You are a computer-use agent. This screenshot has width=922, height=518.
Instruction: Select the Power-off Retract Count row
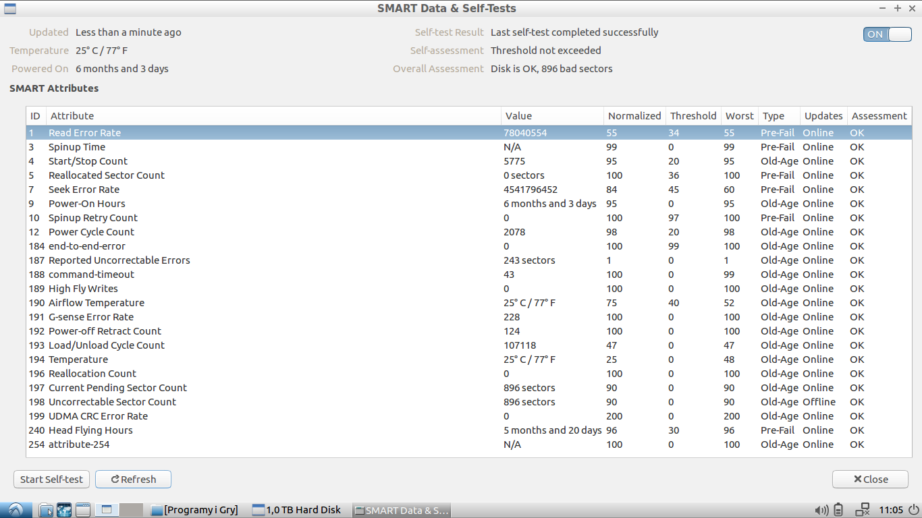(468, 331)
